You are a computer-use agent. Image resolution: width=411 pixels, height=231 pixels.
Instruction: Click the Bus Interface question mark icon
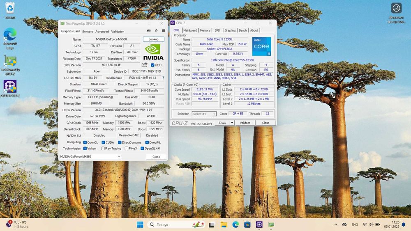163,78
